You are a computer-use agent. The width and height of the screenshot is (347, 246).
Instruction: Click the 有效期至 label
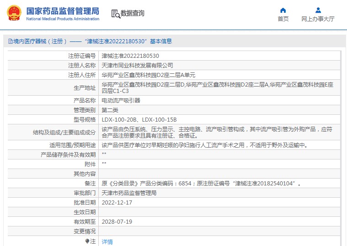(85, 222)
